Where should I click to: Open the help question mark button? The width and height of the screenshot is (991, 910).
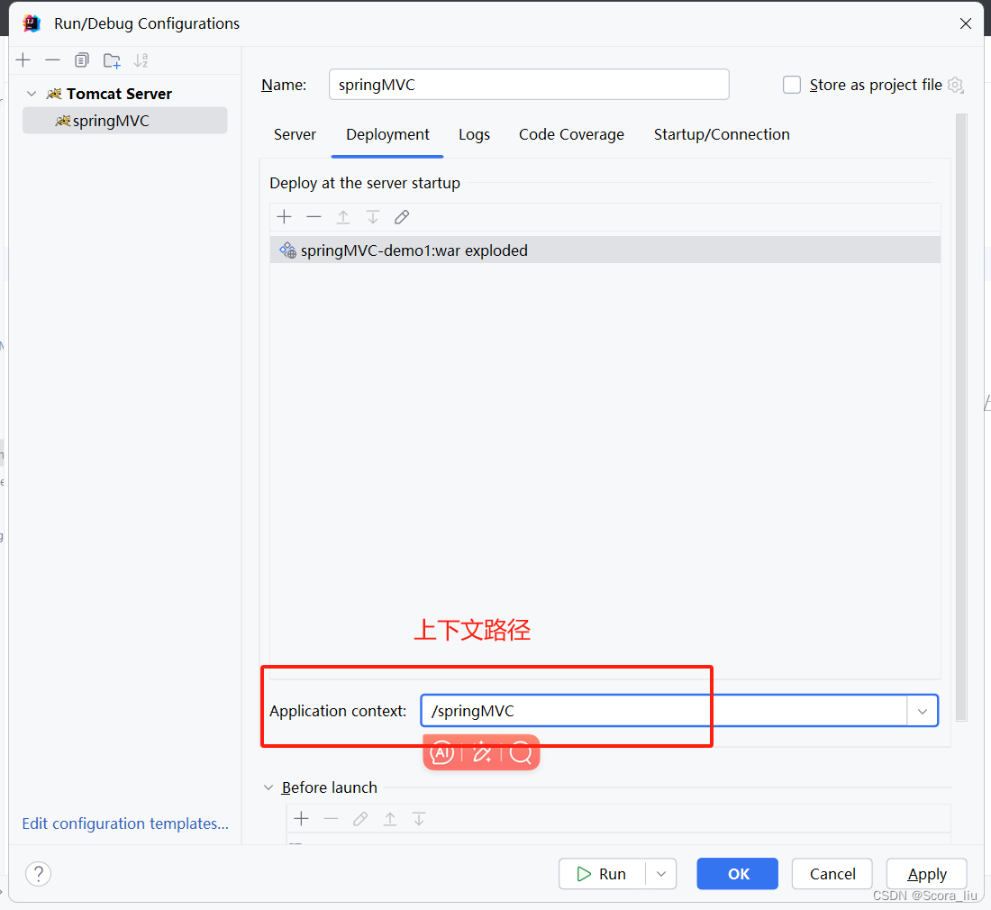pos(39,874)
